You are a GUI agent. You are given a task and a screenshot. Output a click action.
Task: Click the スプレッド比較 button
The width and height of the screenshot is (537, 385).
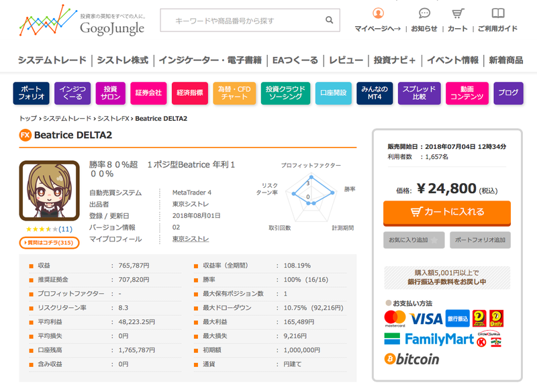[419, 93]
